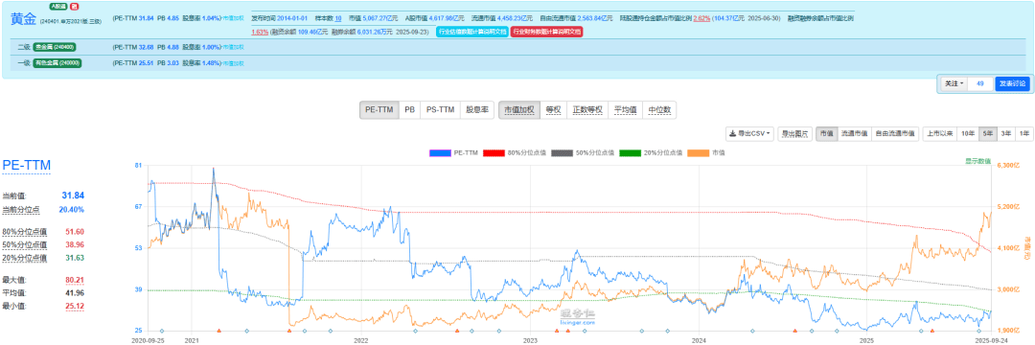Select 平均值 calculation option

pos(625,110)
